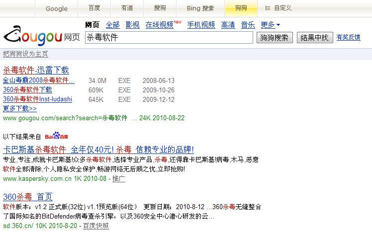Image resolution: width=372 pixels, height=232 pixels.
Task: Open the 在线视频 category link
Action: (160, 25)
